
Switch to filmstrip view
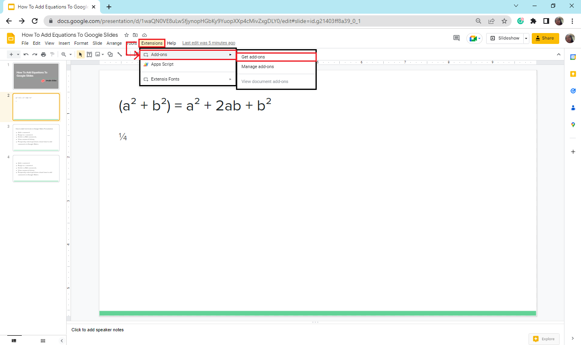point(14,341)
